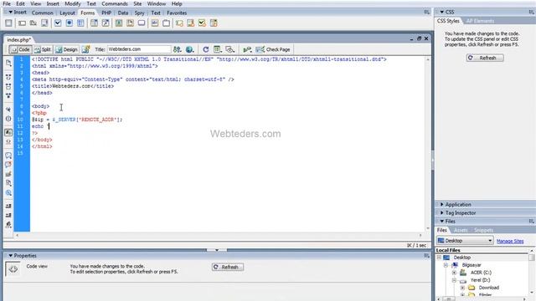Open the Modify menu

pos(73,3)
